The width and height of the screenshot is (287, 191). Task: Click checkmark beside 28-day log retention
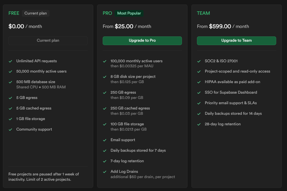[x=199, y=124]
